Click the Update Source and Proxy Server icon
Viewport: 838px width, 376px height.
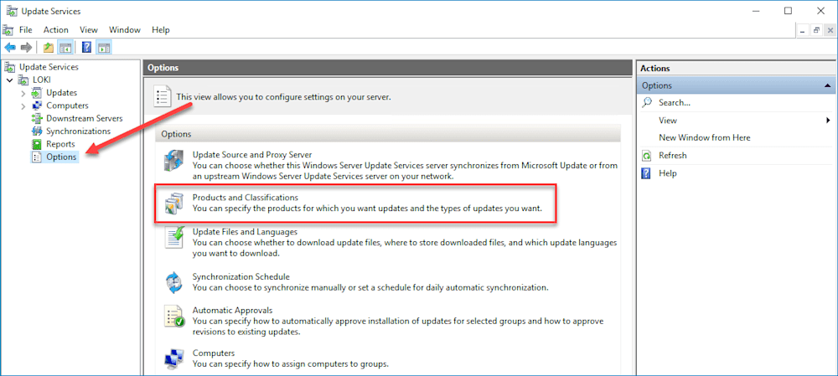pyautogui.click(x=174, y=161)
